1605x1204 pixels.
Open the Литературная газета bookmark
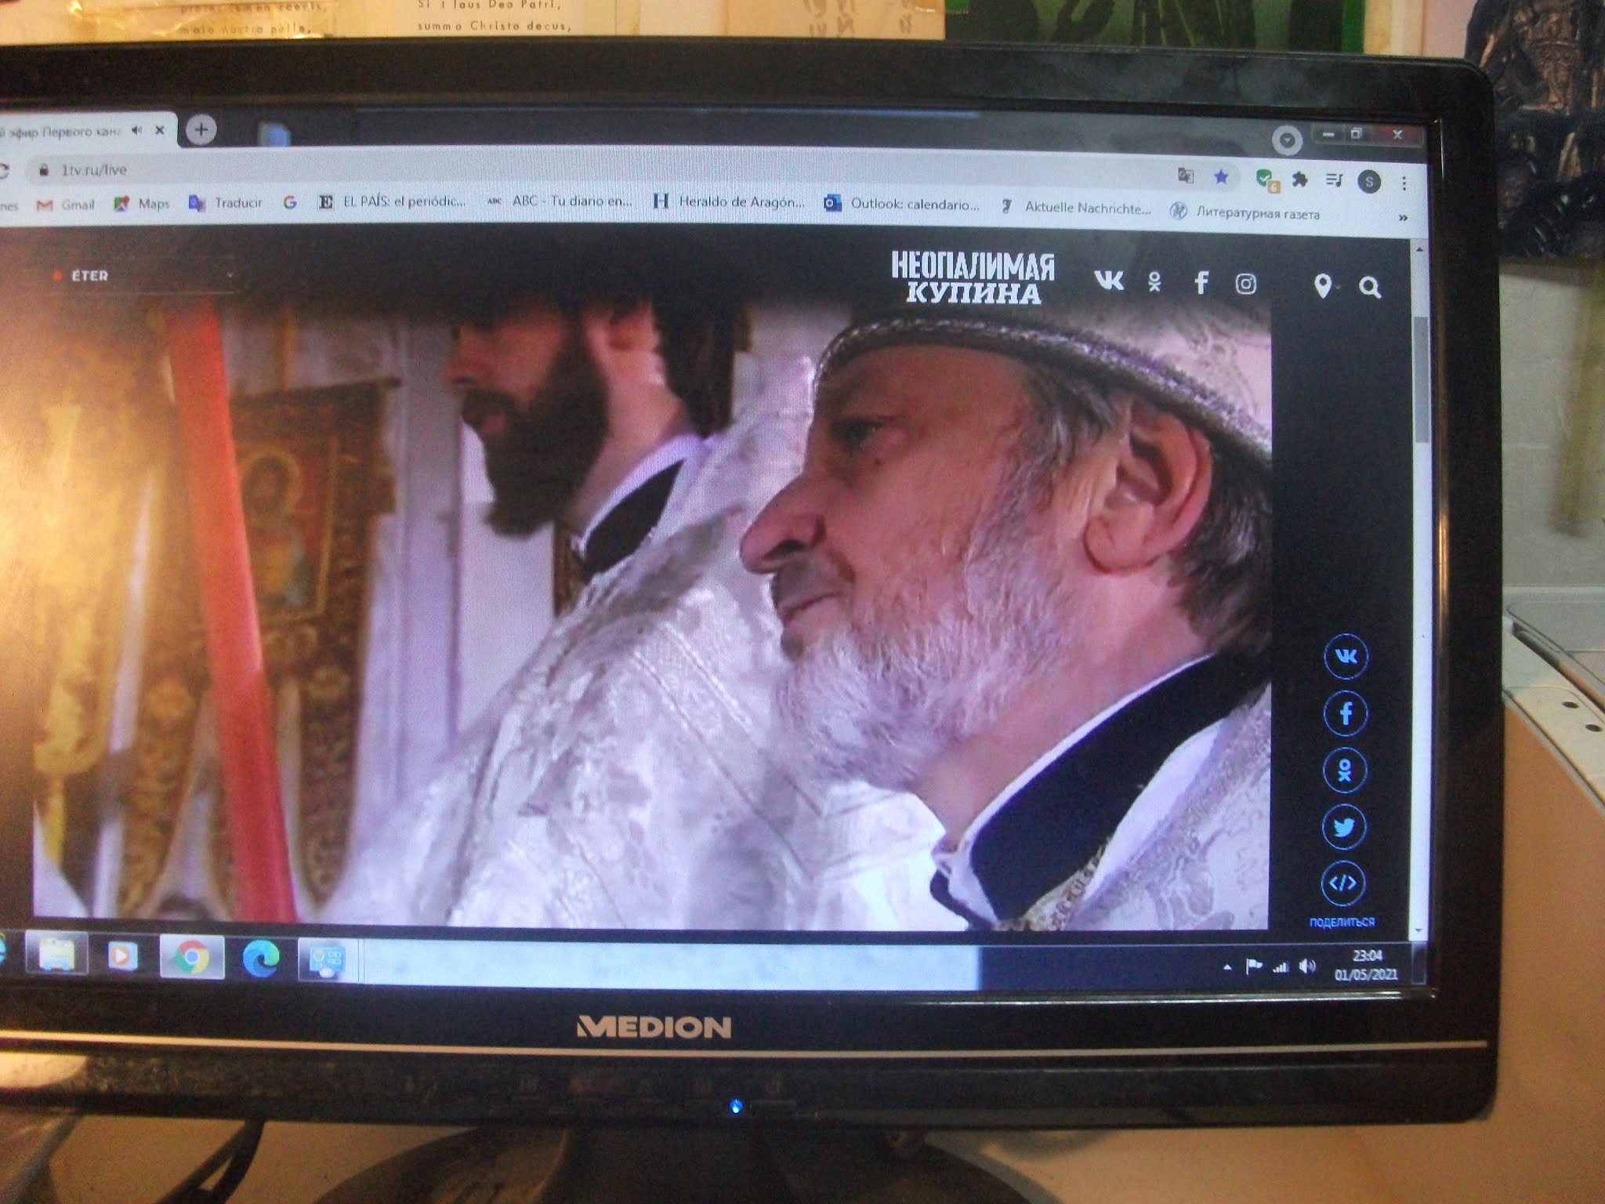(1245, 212)
